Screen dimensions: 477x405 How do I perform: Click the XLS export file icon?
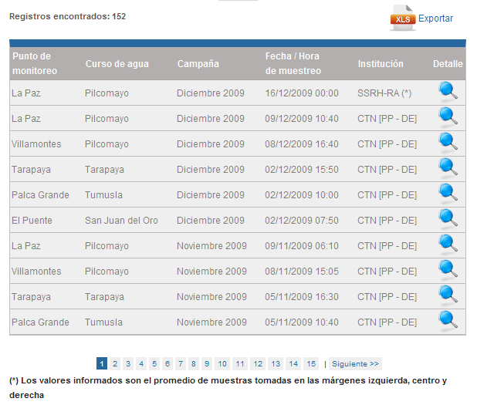pyautogui.click(x=402, y=18)
